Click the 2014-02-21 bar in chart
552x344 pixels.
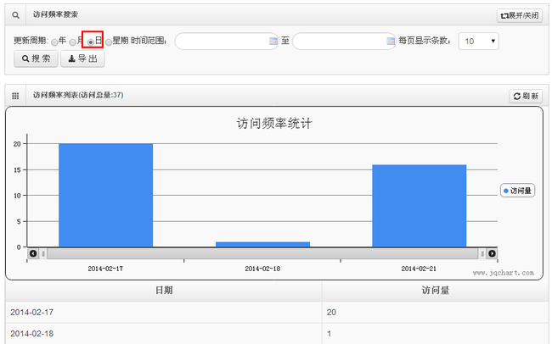coord(420,206)
